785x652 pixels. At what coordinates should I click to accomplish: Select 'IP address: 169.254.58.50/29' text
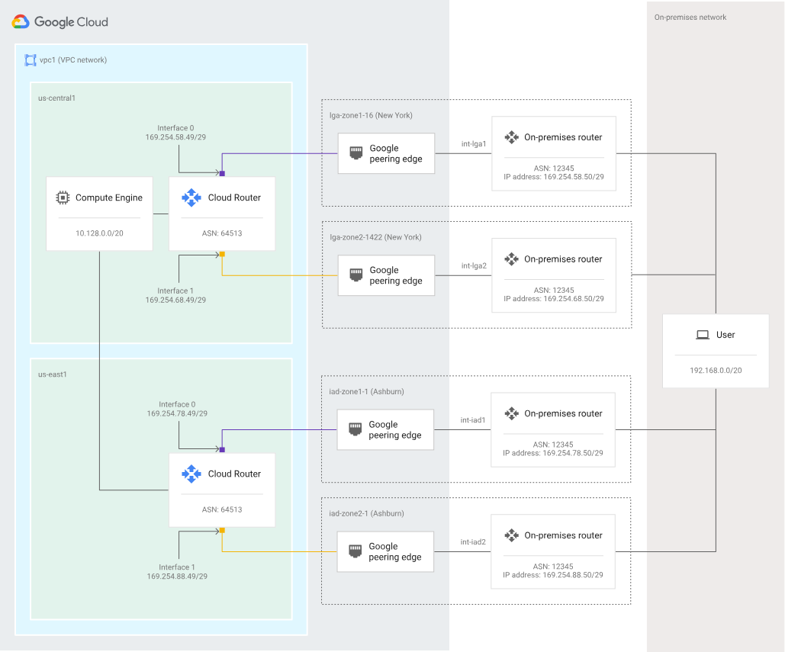tap(554, 177)
